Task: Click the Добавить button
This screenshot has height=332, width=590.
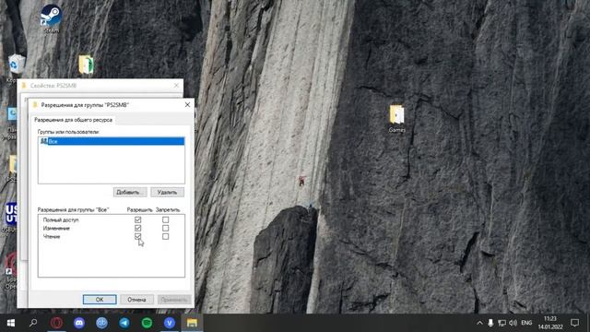Action: (x=130, y=192)
